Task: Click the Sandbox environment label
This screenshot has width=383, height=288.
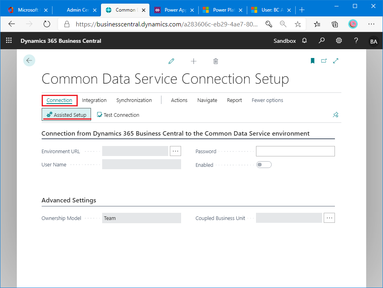Action: click(x=284, y=41)
